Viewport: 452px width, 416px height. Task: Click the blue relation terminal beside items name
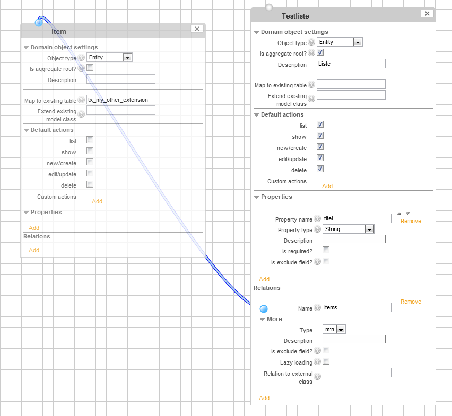[x=264, y=309]
